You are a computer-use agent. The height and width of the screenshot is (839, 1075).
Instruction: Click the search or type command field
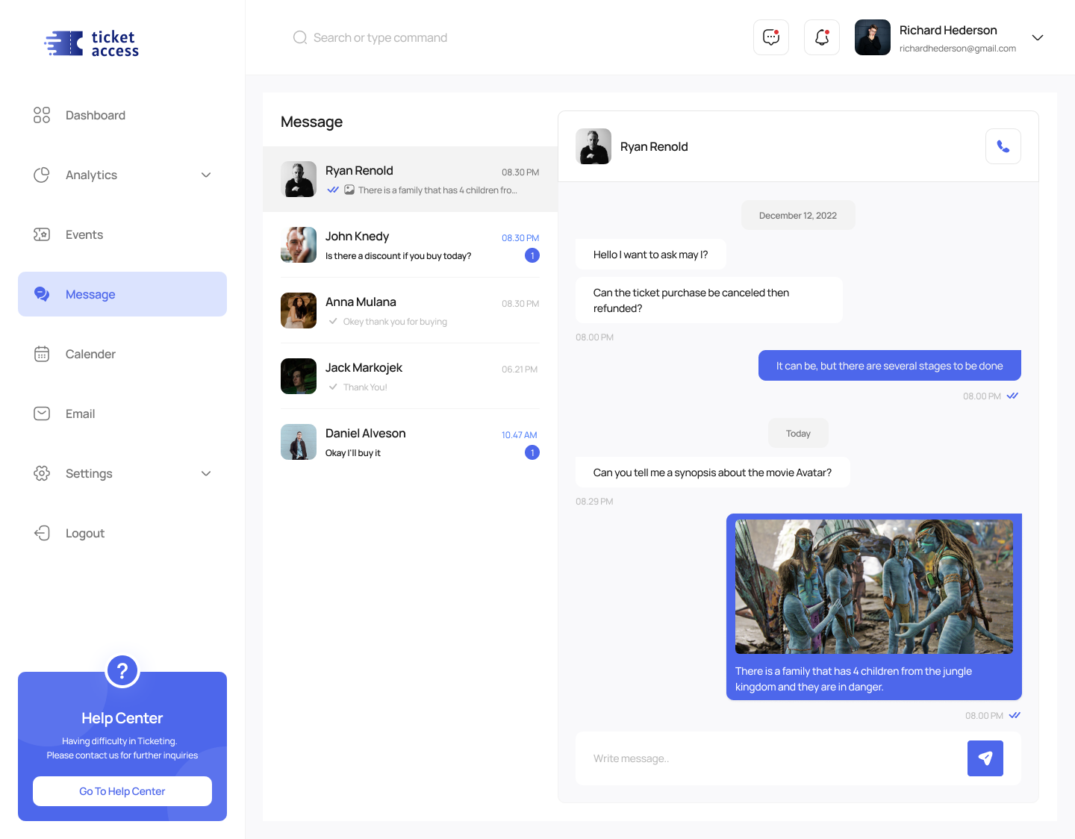(380, 37)
